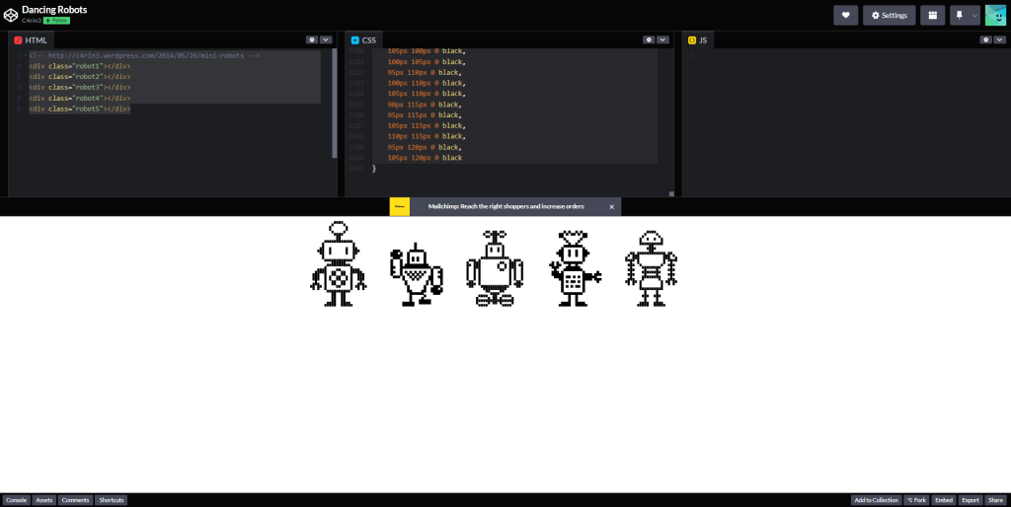The image size is (1011, 507).
Task: Open the Export menu
Action: [971, 500]
